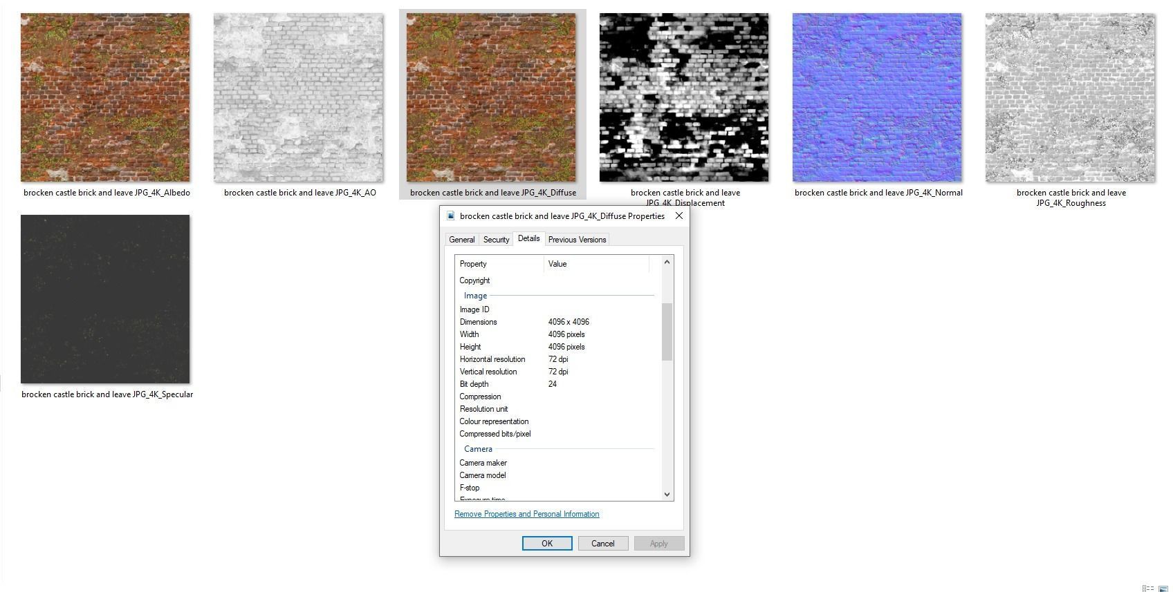This screenshot has height=592, width=1173.
Task: Click the details list scrollbar thumb
Action: [667, 332]
